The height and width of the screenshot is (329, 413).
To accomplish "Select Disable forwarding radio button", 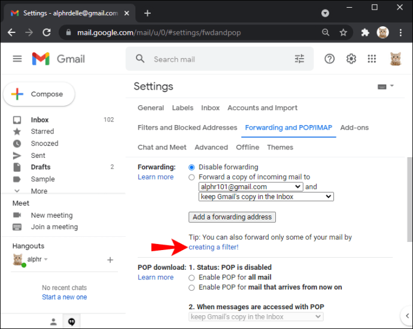I will coord(192,167).
